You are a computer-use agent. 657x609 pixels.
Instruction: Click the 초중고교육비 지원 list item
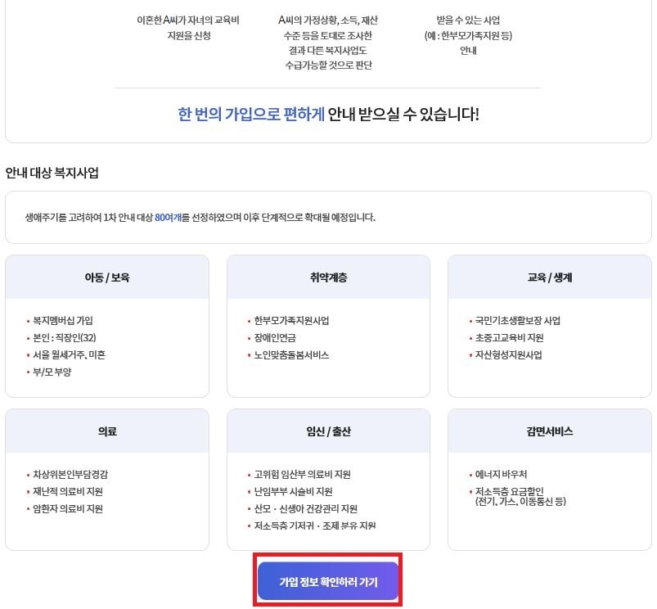[509, 338]
